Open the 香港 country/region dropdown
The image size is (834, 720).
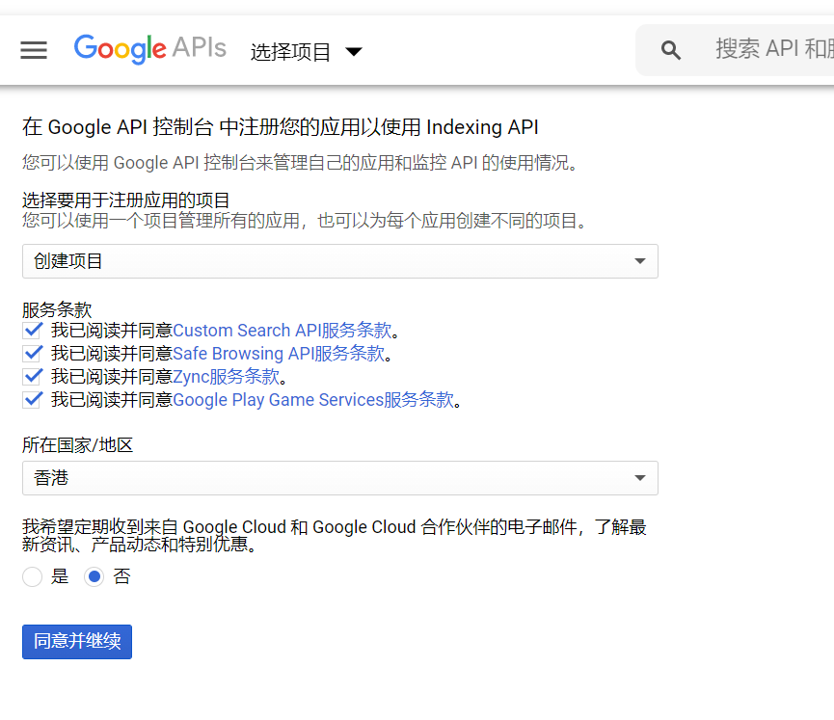[x=340, y=478]
